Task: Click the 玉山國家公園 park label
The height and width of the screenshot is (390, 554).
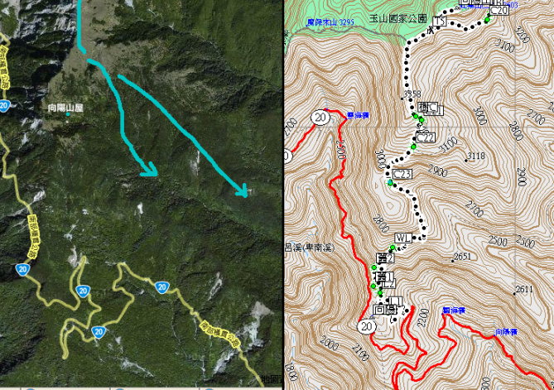Action: (x=397, y=18)
